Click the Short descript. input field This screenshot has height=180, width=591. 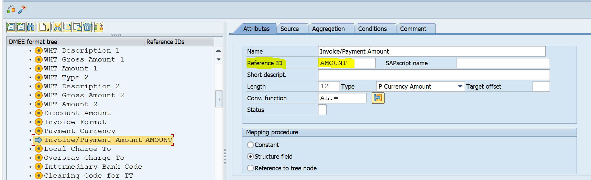[x=434, y=75]
